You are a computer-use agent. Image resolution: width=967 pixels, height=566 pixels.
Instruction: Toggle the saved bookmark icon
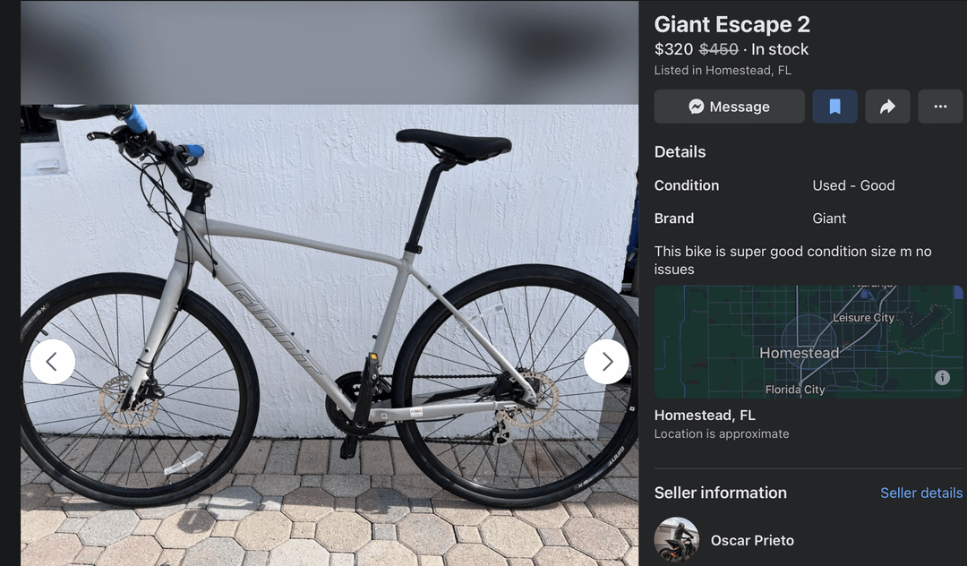[x=834, y=107]
